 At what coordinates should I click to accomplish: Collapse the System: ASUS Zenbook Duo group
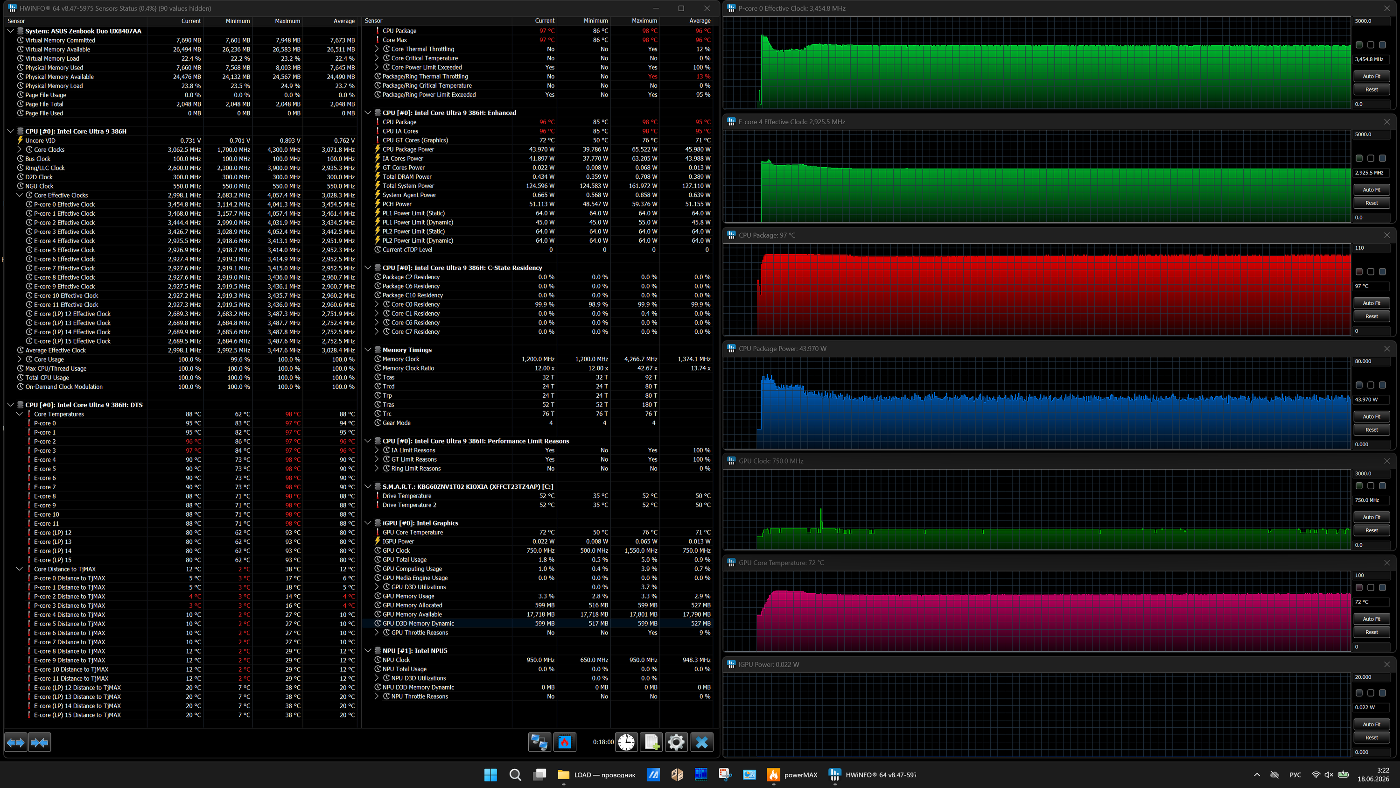tap(10, 31)
